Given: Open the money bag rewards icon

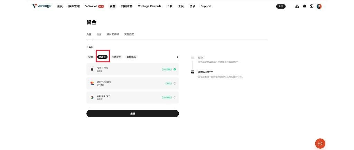Looking at the screenshot, I should pyautogui.click(x=297, y=6).
